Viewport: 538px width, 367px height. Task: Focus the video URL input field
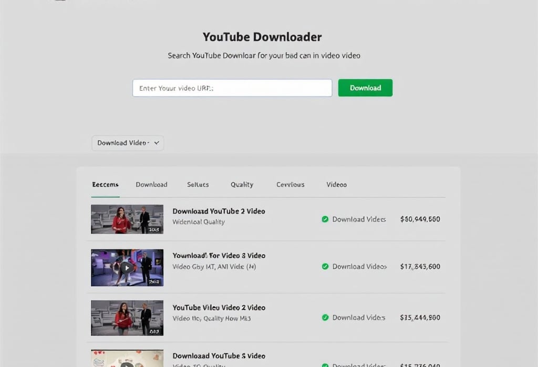(x=232, y=88)
